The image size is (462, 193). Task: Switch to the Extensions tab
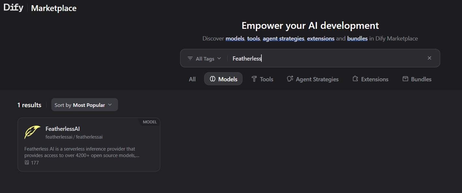tap(370, 79)
